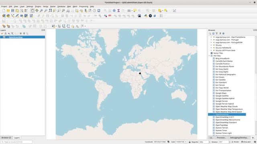257x144 pixels.
Task: Click the Messages log icon in status bar
Action: pyautogui.click(x=255, y=142)
